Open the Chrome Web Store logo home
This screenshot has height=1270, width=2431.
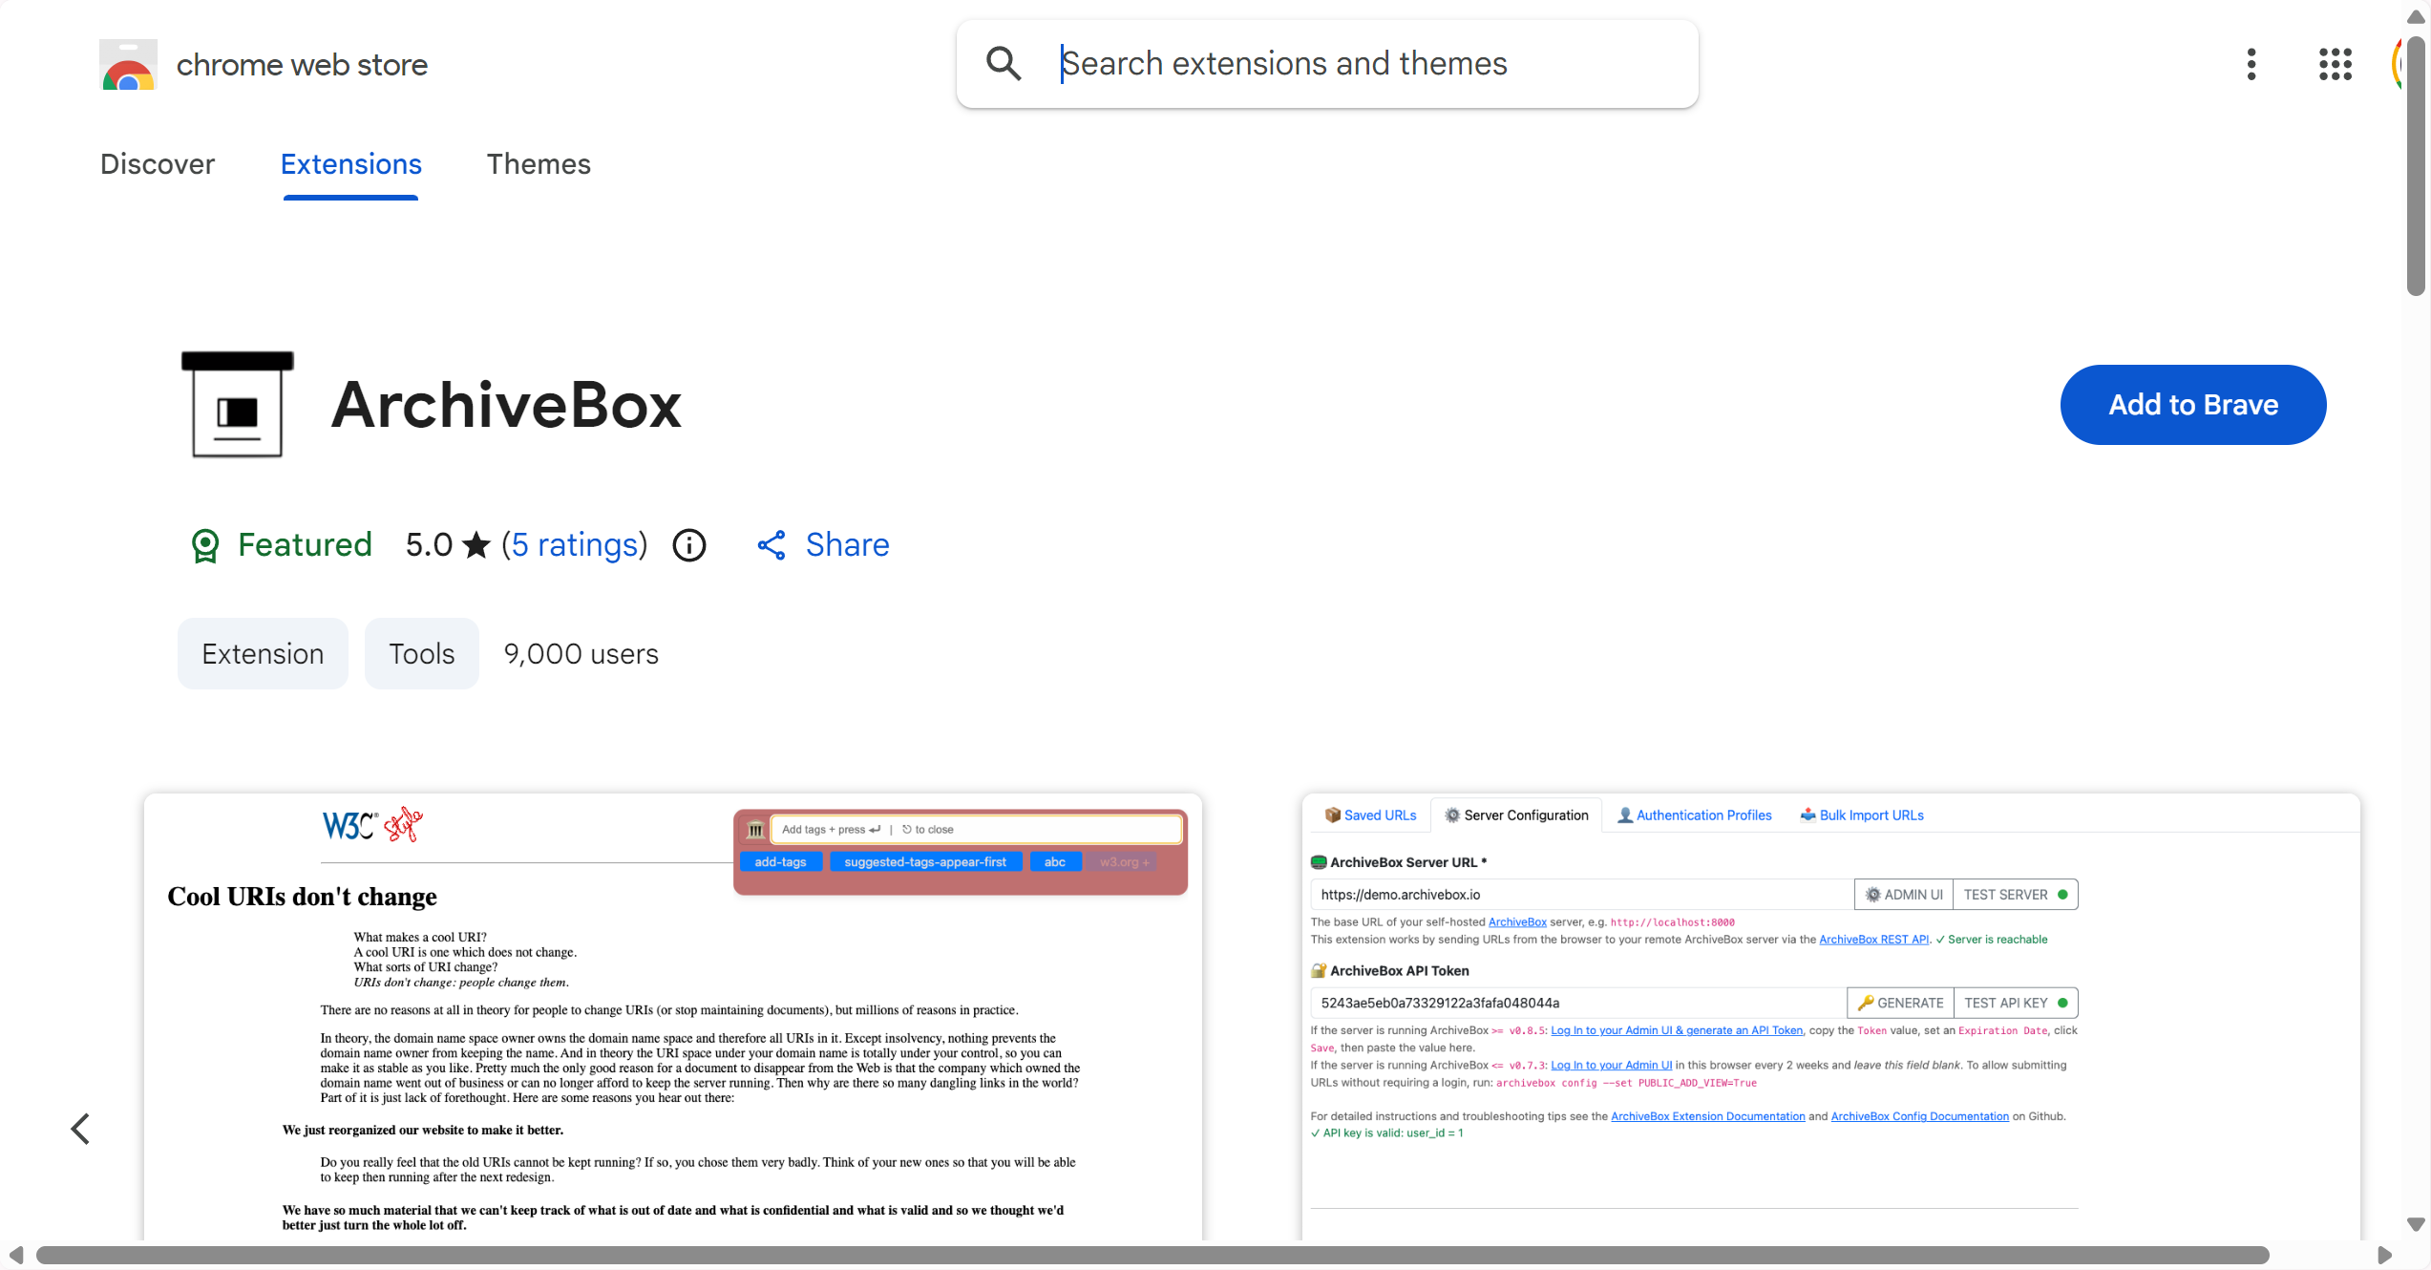pos(128,65)
